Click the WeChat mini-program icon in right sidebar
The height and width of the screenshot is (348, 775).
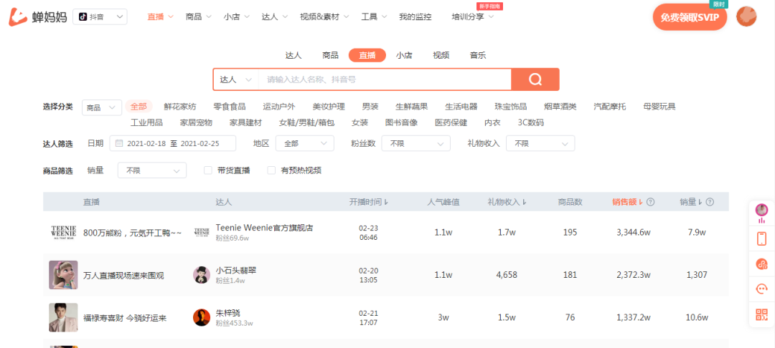[761, 264]
